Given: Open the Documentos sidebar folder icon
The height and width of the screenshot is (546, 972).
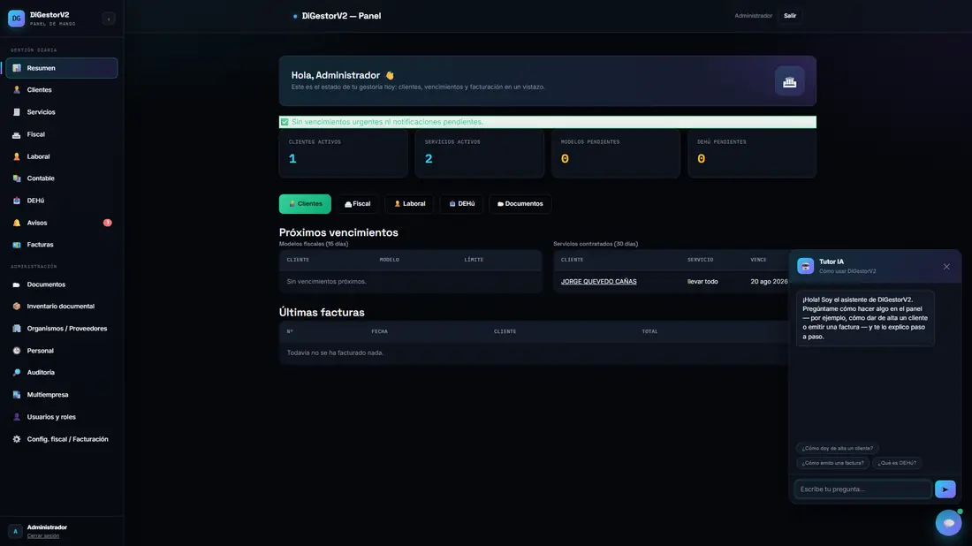Looking at the screenshot, I should click(x=17, y=284).
